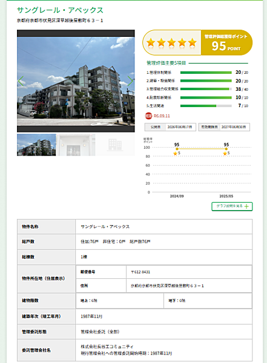
Task: Click the 7/10 score value
Action: pyautogui.click(x=243, y=105)
